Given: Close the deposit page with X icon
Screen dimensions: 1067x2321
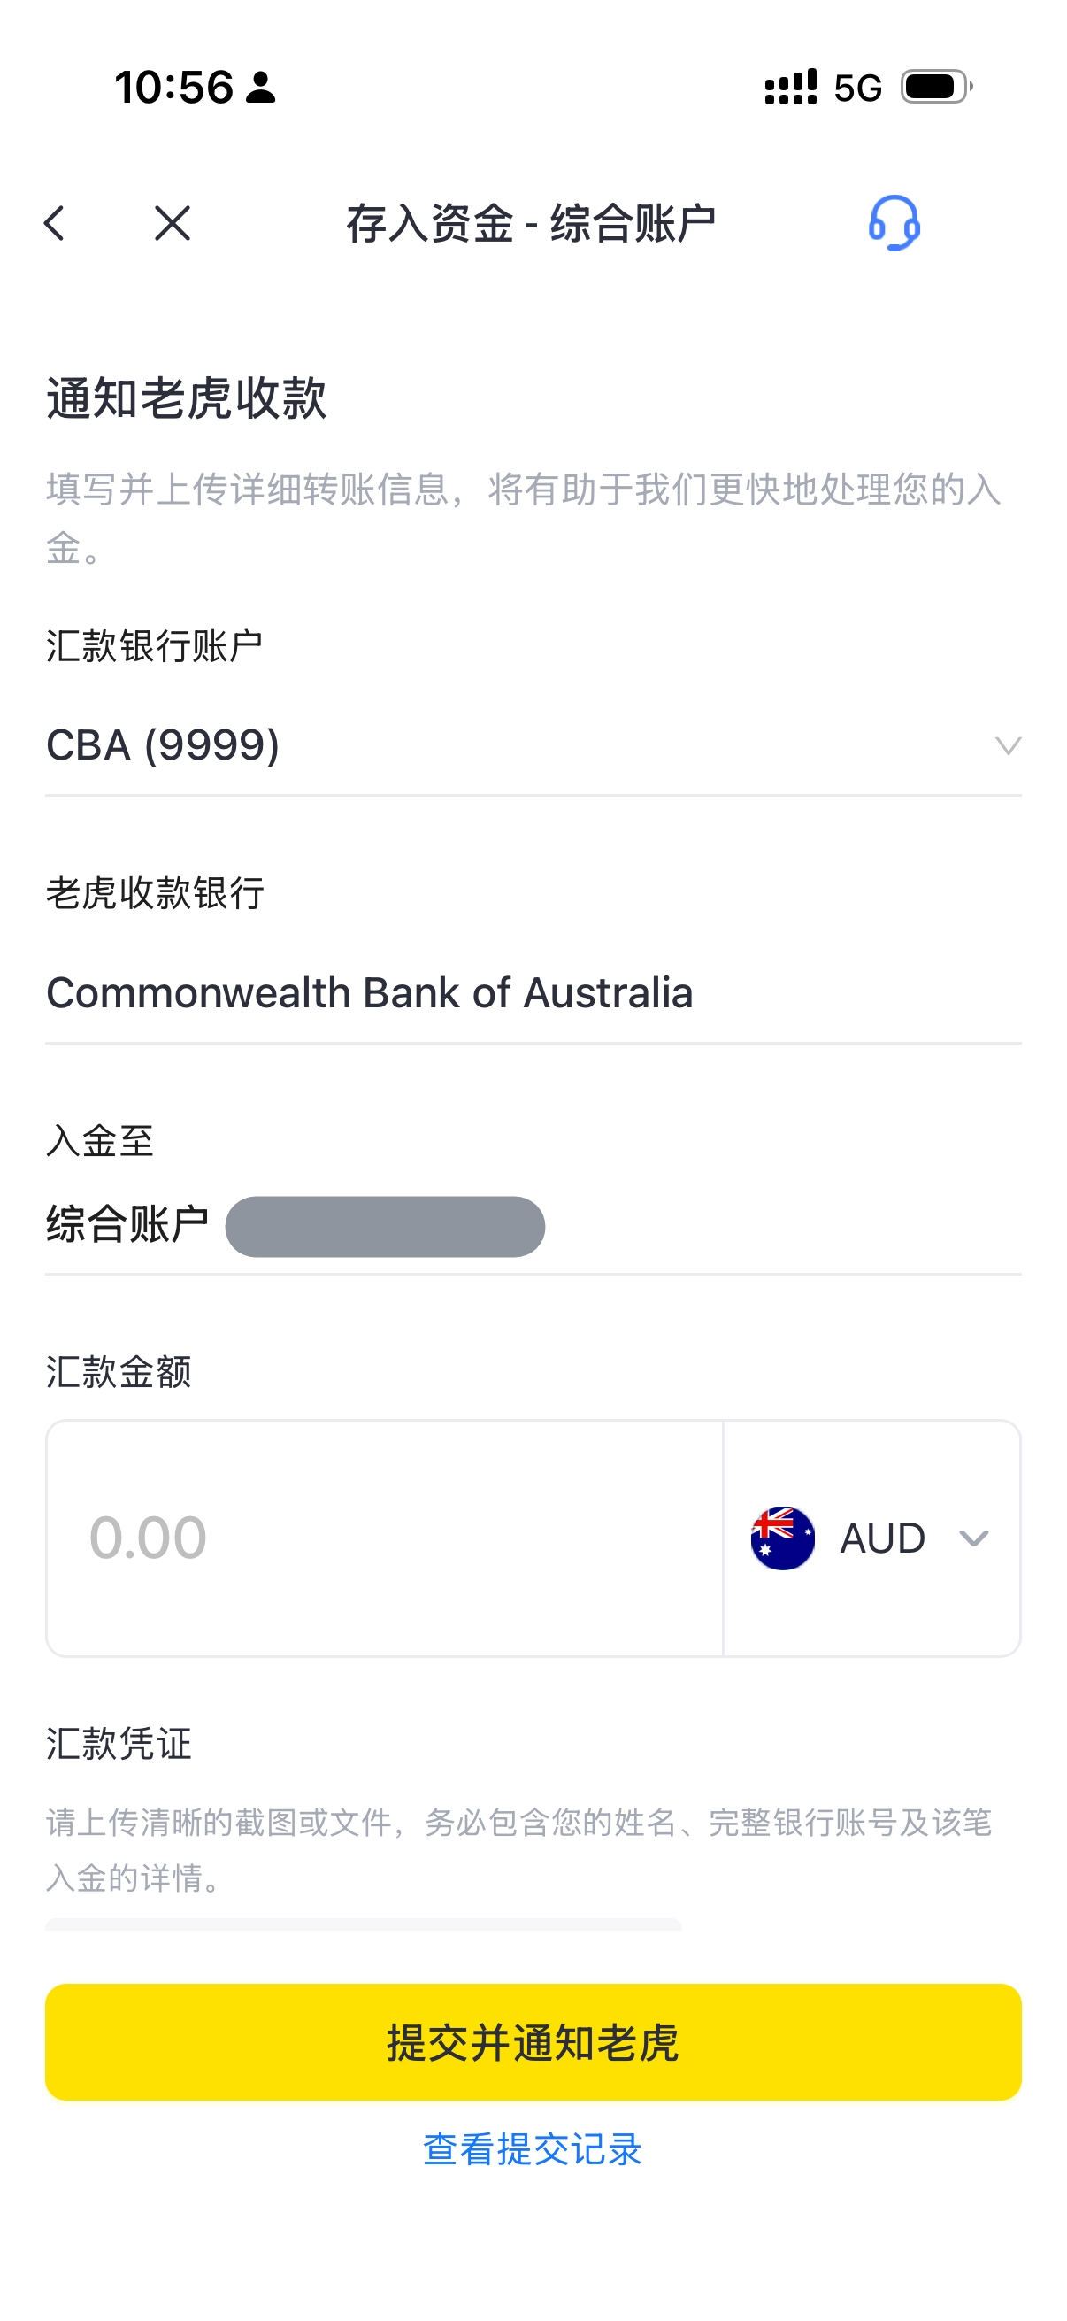Looking at the screenshot, I should (172, 223).
